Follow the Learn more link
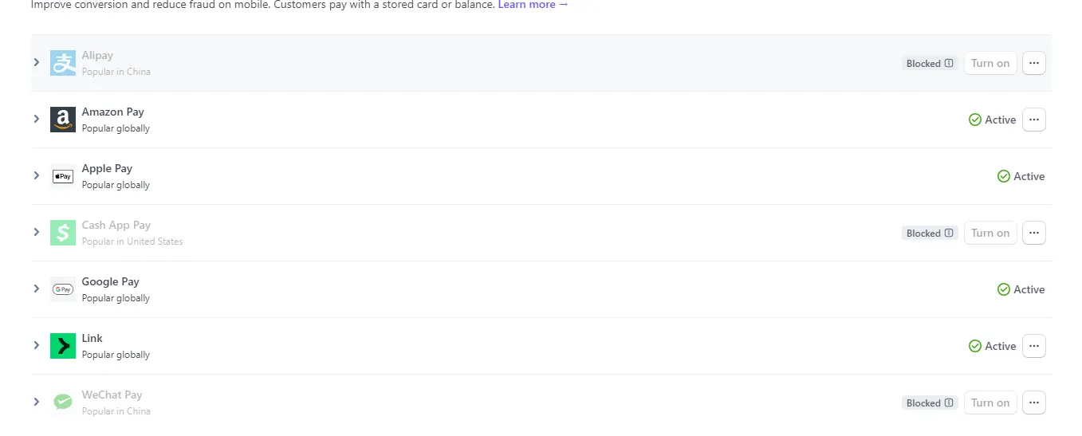This screenshot has width=1082, height=436. (533, 5)
